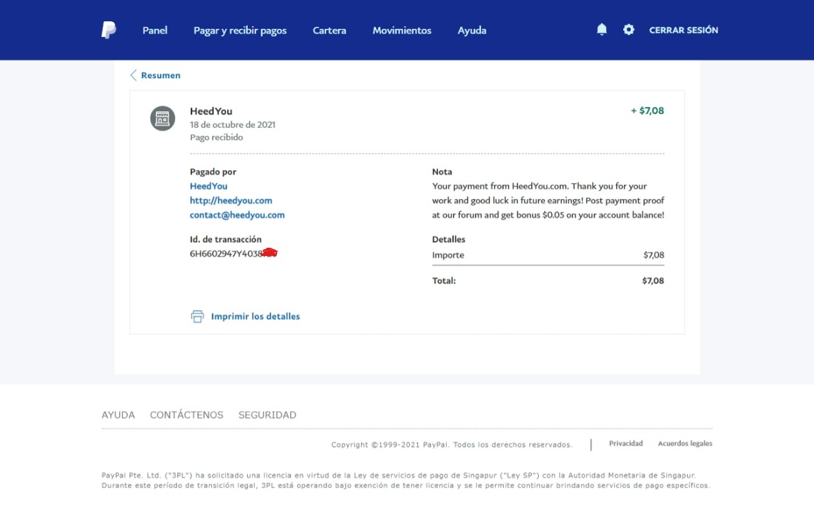This screenshot has width=814, height=512.
Task: Click the Detalles heading
Action: point(449,240)
